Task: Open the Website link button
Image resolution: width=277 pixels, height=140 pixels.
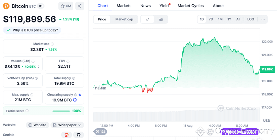Action: pyautogui.click(x=38, y=125)
